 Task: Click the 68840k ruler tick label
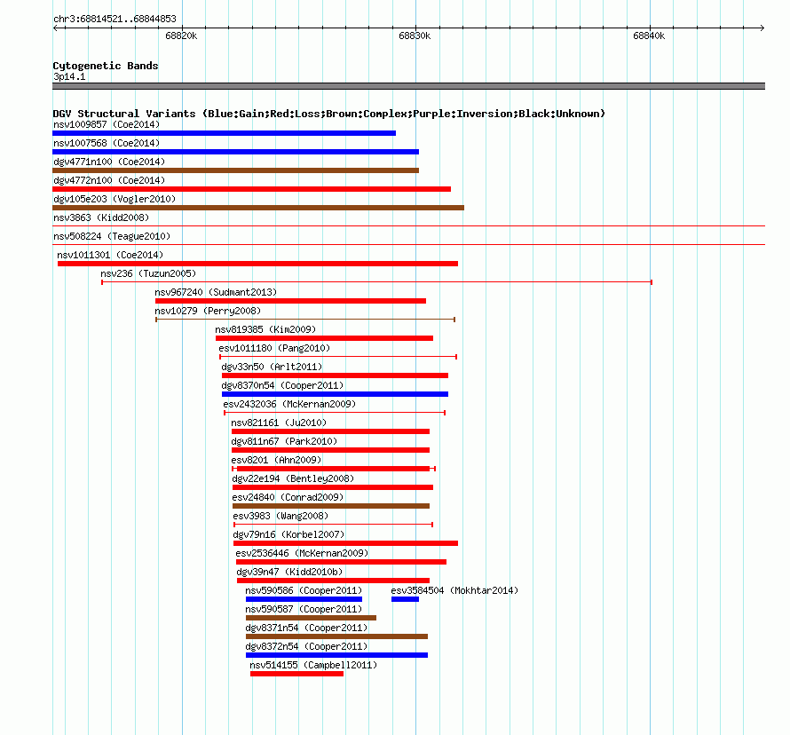tap(649, 36)
